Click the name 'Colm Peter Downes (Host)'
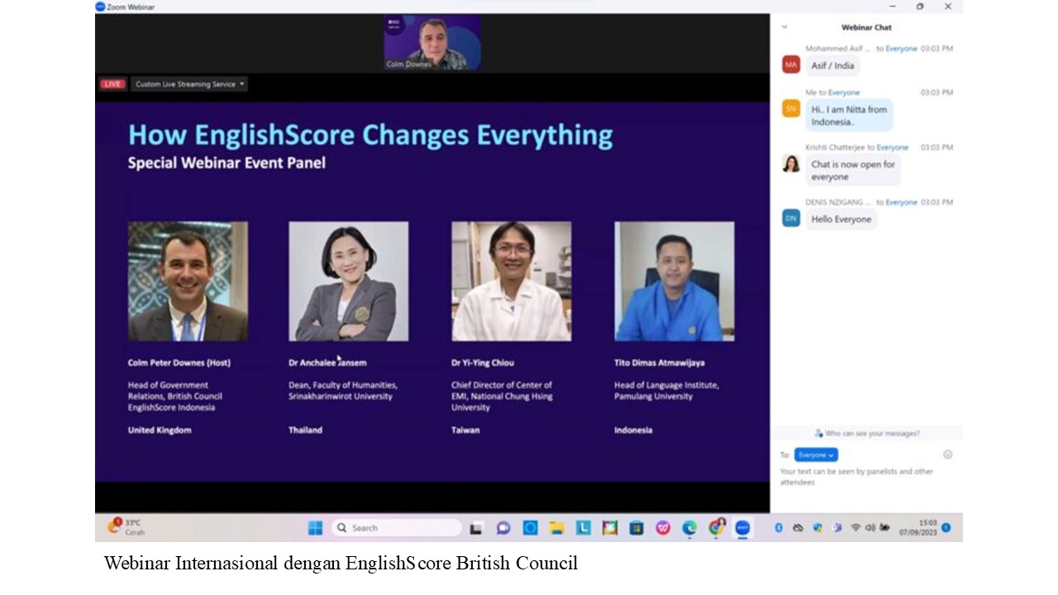This screenshot has width=1058, height=595. coord(179,363)
